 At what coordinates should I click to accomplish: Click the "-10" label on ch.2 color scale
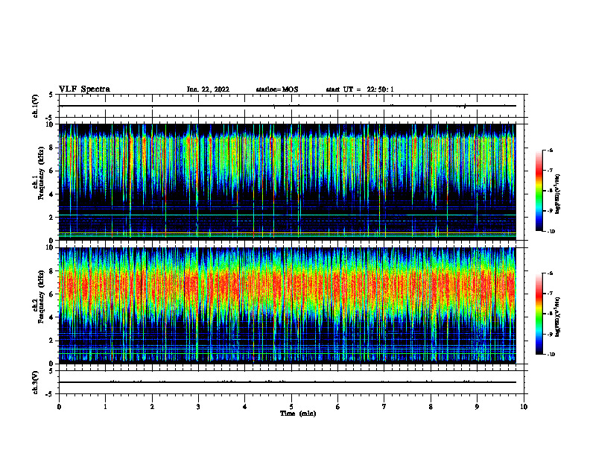[551, 355]
